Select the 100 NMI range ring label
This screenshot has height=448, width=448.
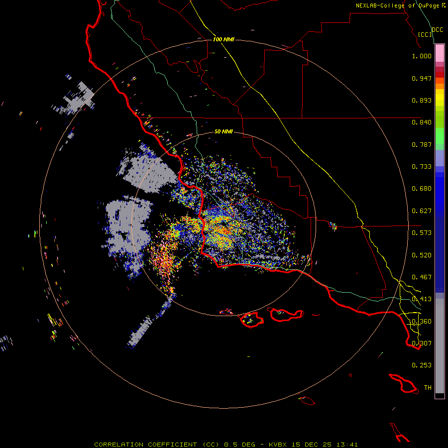point(224,39)
